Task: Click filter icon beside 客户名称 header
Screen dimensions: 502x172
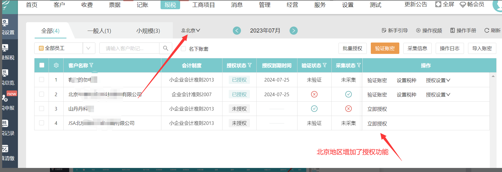Action: [91, 65]
